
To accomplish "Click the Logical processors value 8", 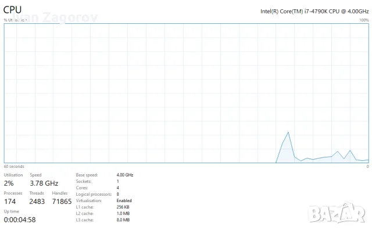I will click(117, 194).
